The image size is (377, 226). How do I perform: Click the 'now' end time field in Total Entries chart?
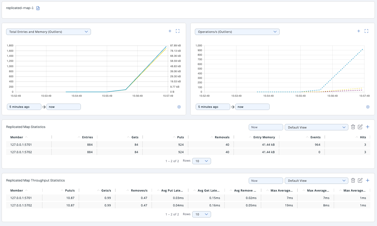pyautogui.click(x=63, y=107)
